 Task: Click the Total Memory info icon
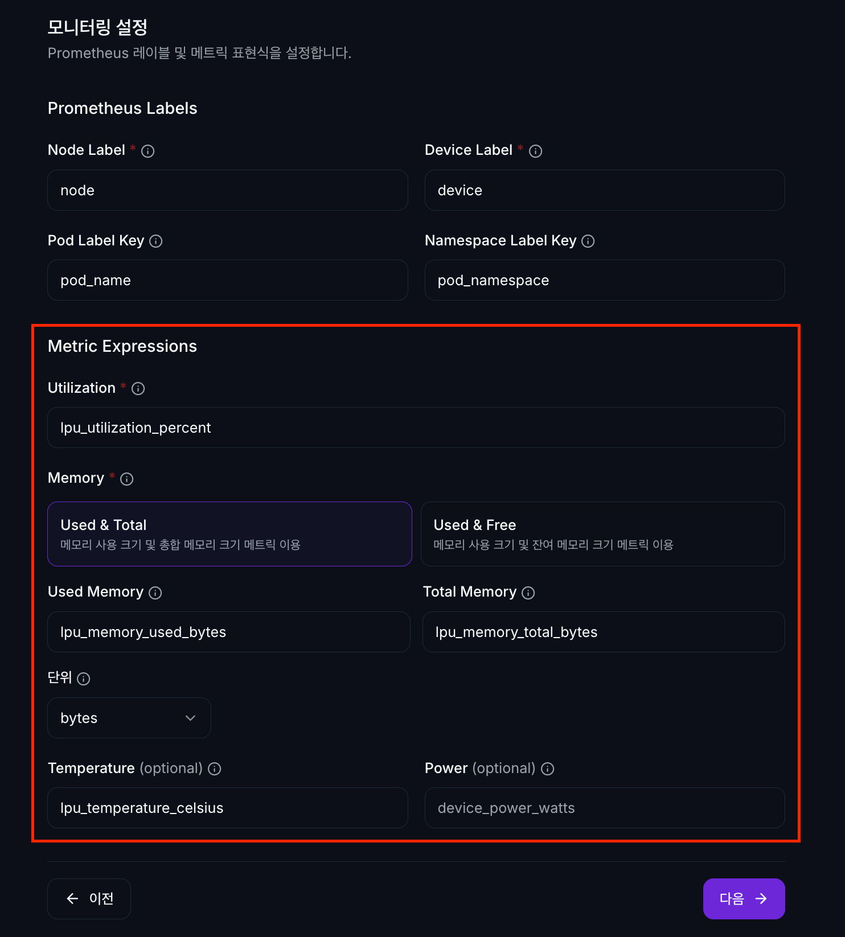[528, 593]
